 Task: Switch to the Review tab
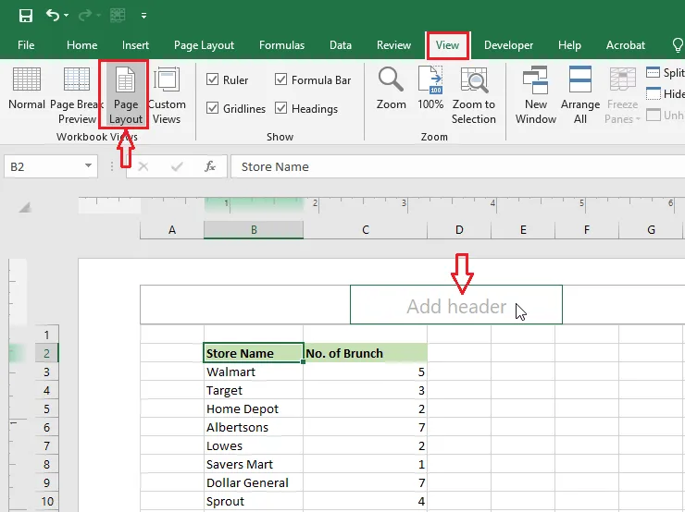(x=393, y=45)
